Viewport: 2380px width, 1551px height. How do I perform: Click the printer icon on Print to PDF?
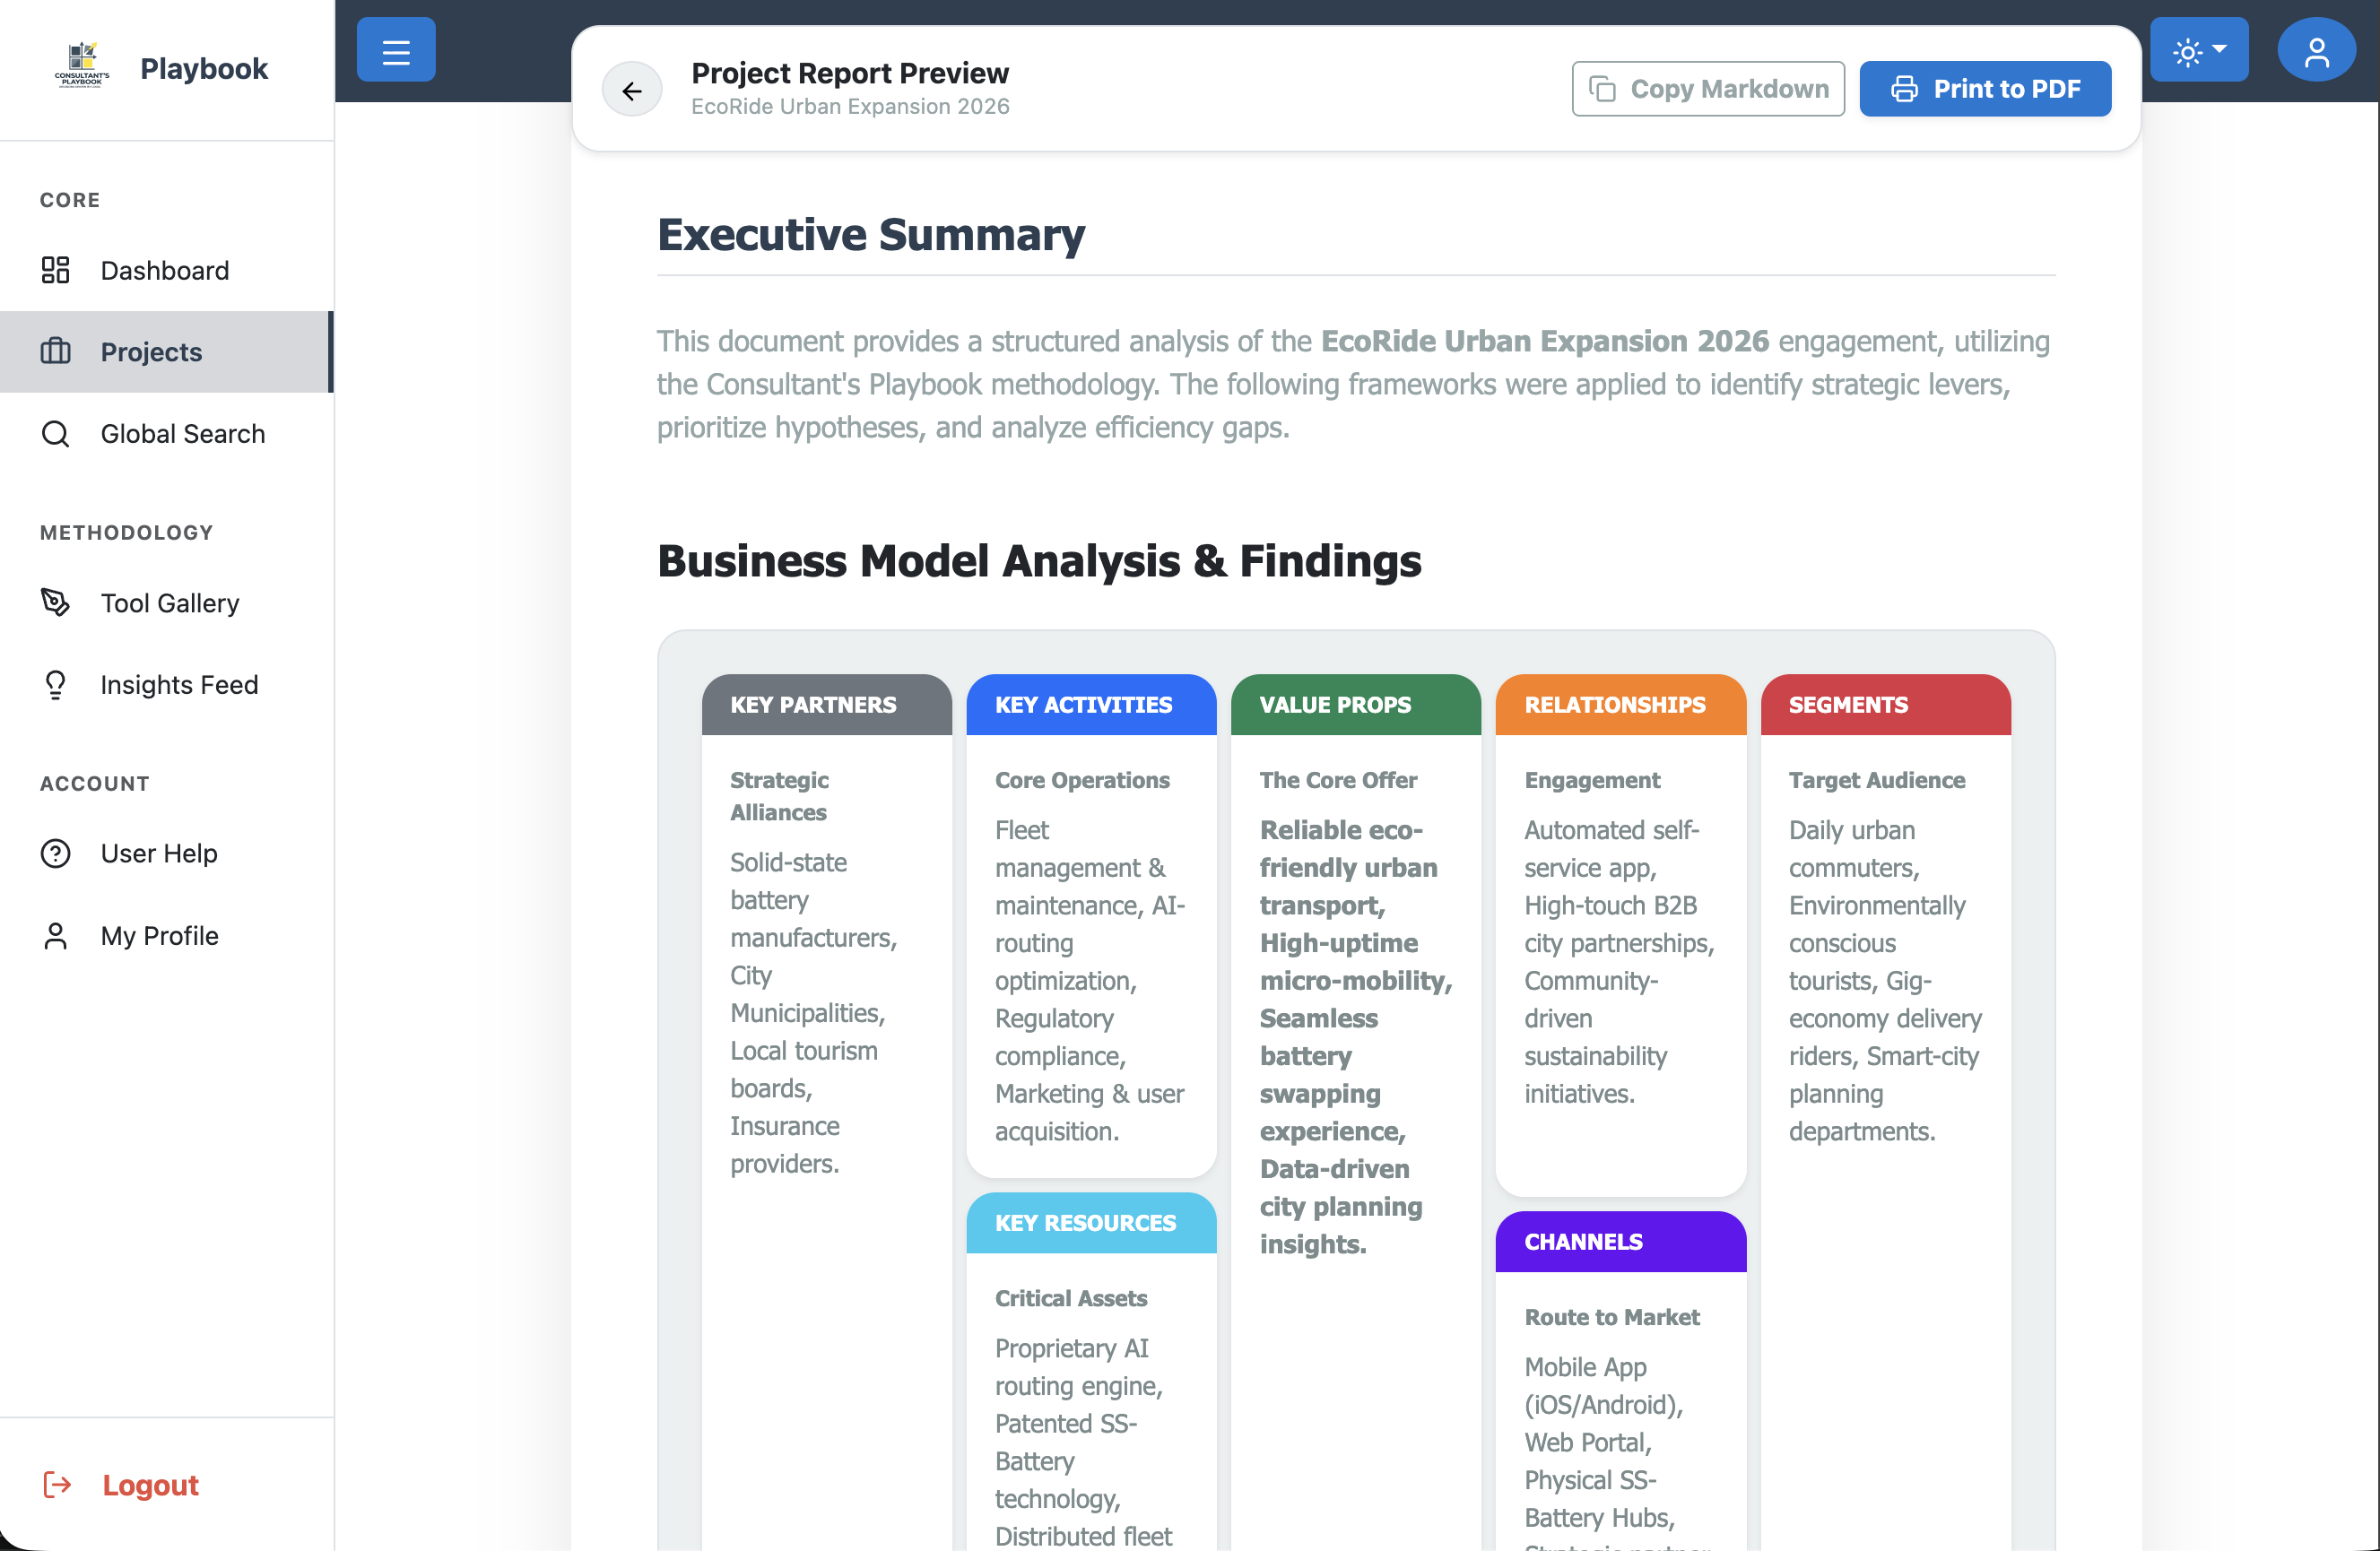tap(1905, 88)
